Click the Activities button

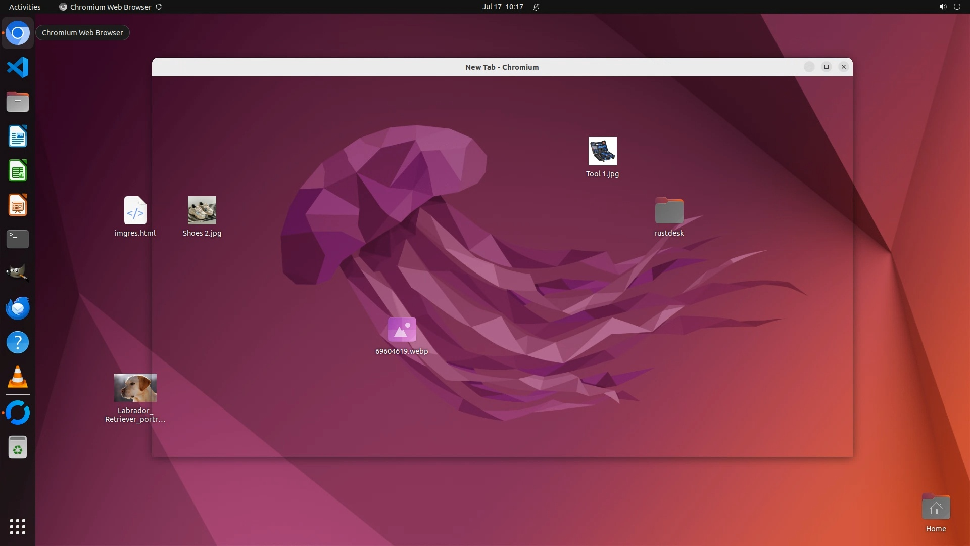coord(25,7)
